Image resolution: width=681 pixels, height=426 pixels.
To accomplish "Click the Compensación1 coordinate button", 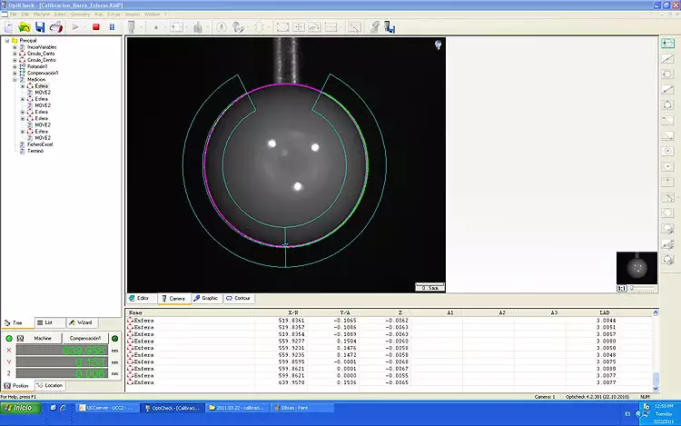I will 85,339.
